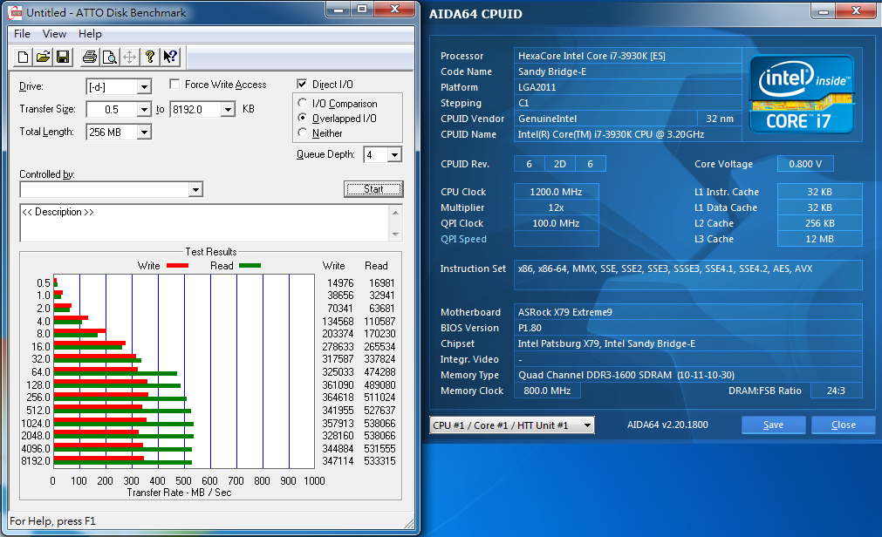The height and width of the screenshot is (537, 882).
Task: Click the move arrows toolbar icon
Action: click(129, 57)
